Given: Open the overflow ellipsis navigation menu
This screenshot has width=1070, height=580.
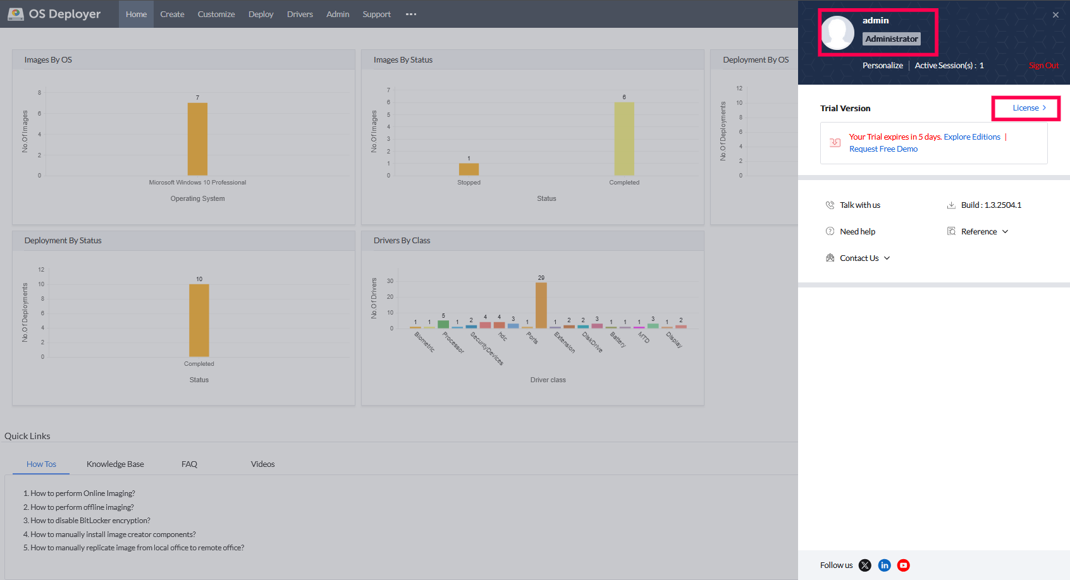Looking at the screenshot, I should 410,14.
